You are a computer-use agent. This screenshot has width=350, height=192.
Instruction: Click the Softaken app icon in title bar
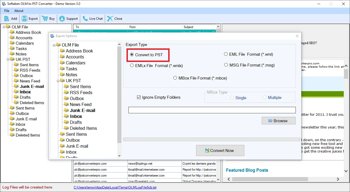(x=4, y=4)
